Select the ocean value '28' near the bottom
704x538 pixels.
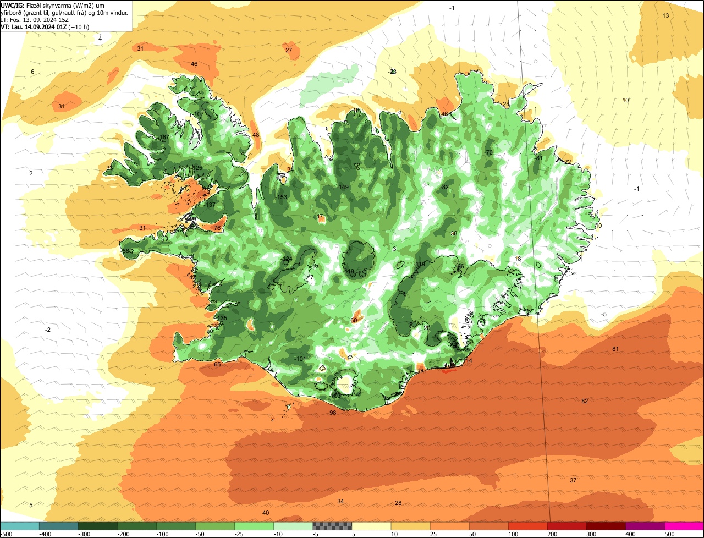pos(398,503)
